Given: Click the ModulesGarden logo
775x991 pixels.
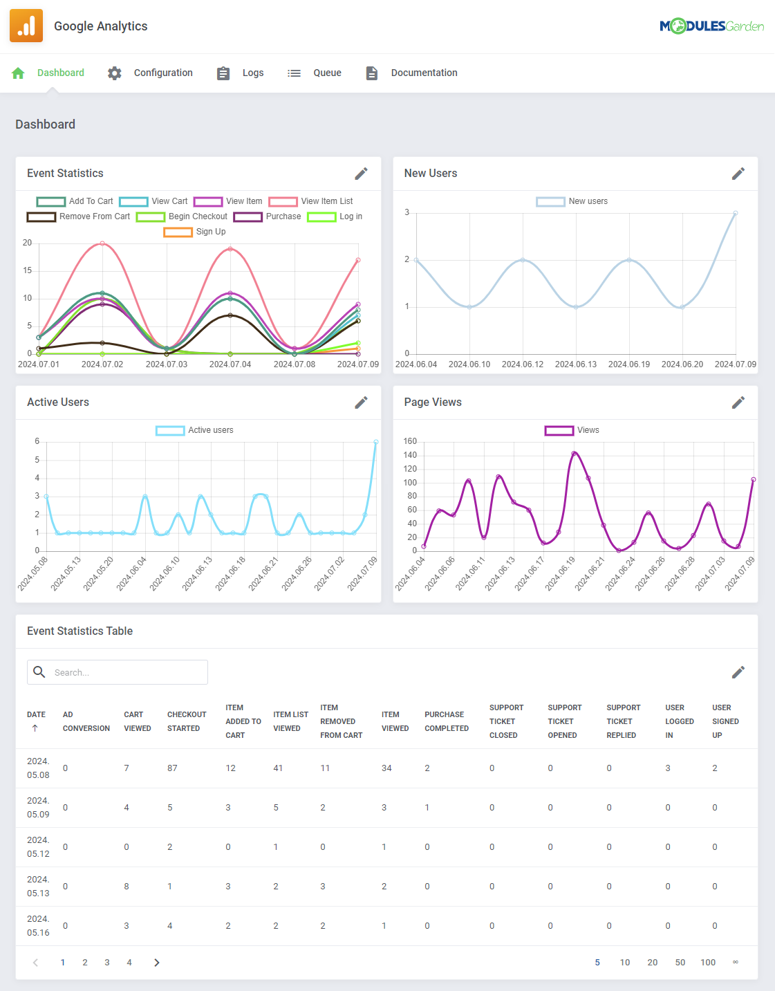Looking at the screenshot, I should [711, 26].
